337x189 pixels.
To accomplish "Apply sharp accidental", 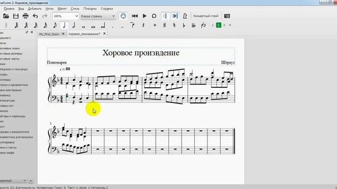I will click(164, 25).
